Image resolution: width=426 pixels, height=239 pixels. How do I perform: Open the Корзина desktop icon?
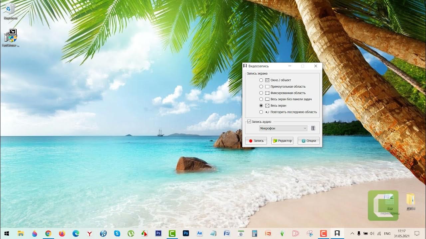[10, 11]
